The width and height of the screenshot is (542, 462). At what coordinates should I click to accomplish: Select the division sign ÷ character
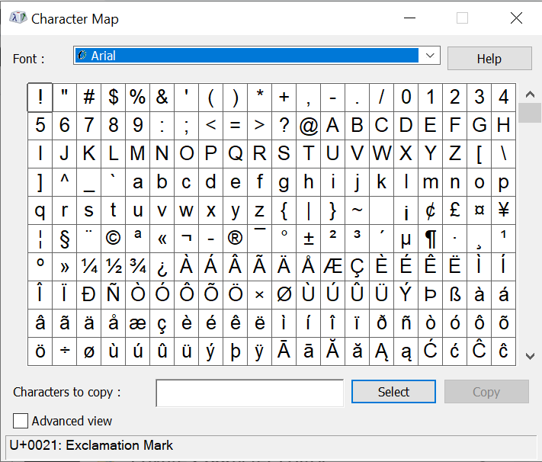coord(64,351)
